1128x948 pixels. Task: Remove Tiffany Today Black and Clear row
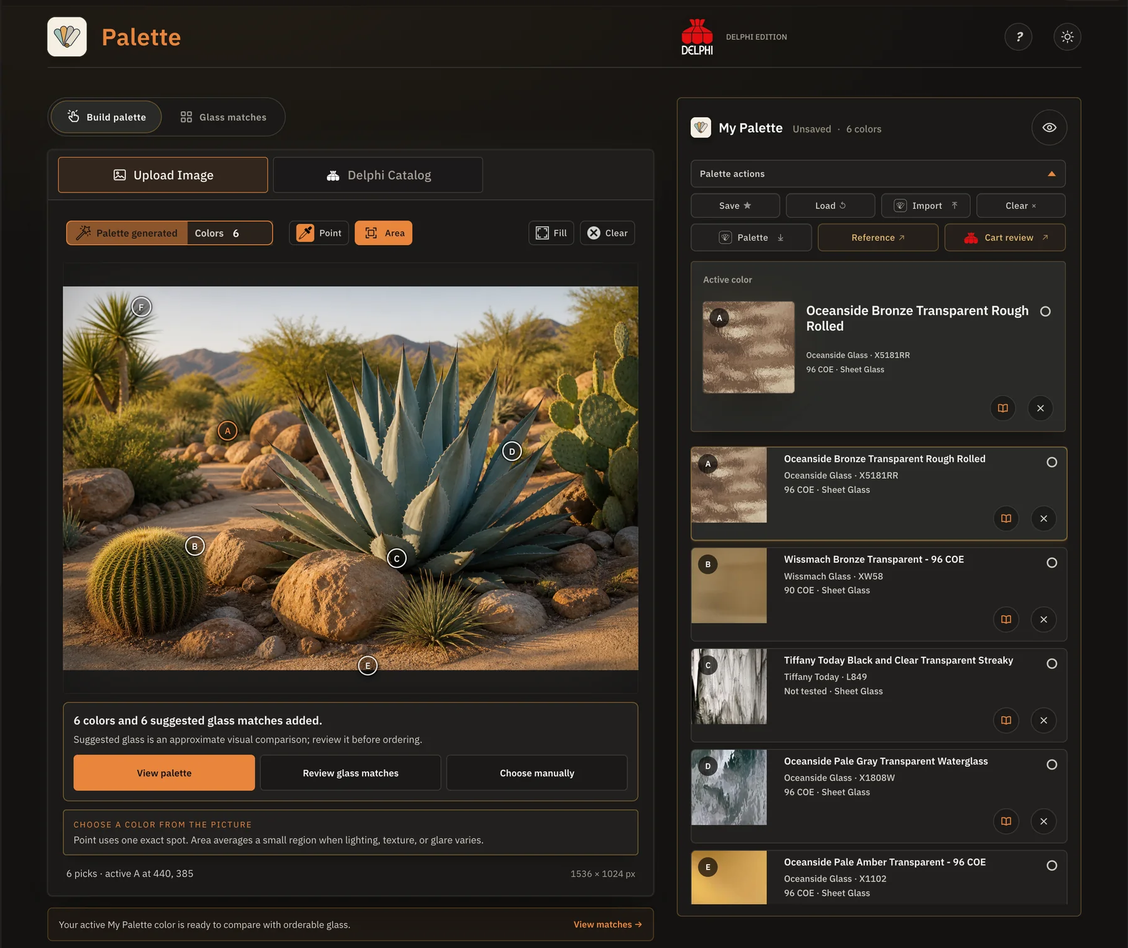(1043, 721)
